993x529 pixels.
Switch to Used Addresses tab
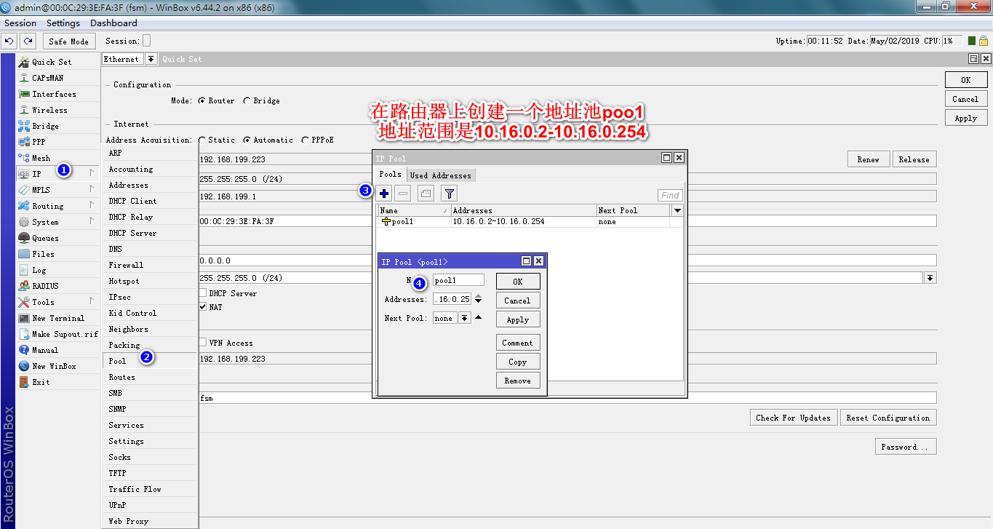(440, 175)
